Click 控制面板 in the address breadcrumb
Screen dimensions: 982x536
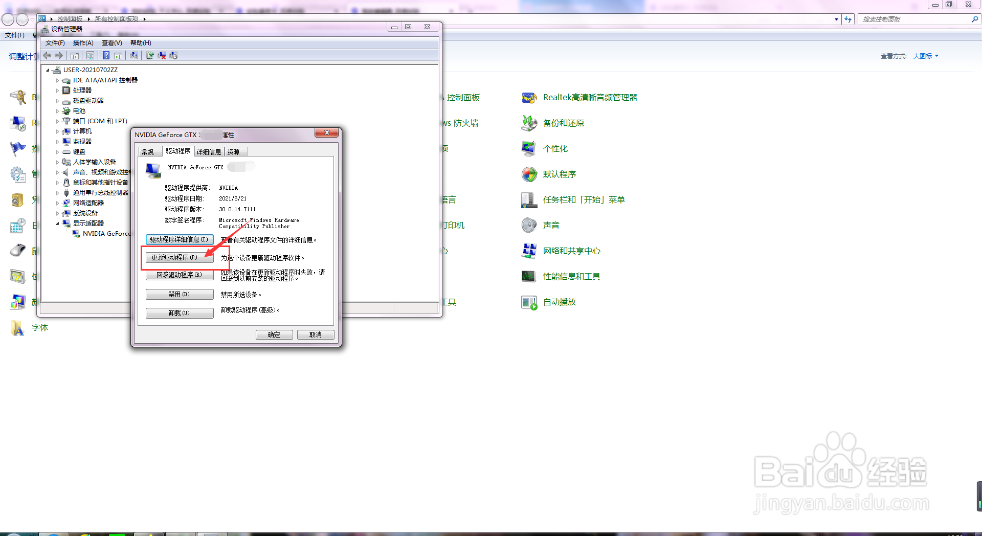coord(70,19)
